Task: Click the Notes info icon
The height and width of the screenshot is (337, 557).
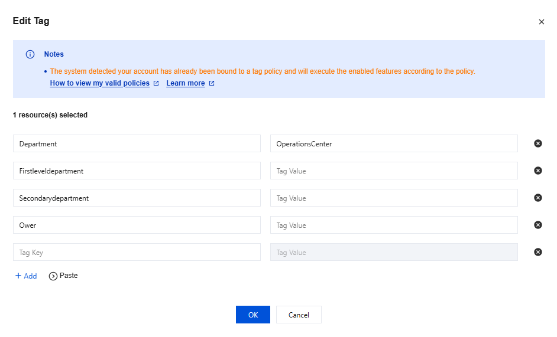Action: (x=30, y=54)
